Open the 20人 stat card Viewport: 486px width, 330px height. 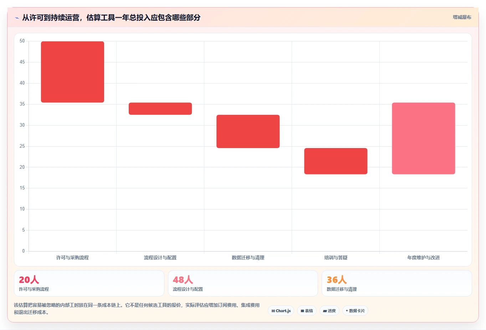[x=89, y=283]
